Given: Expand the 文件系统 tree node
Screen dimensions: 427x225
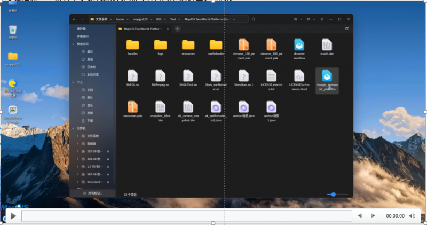Looking at the screenshot, I should coord(77,136).
